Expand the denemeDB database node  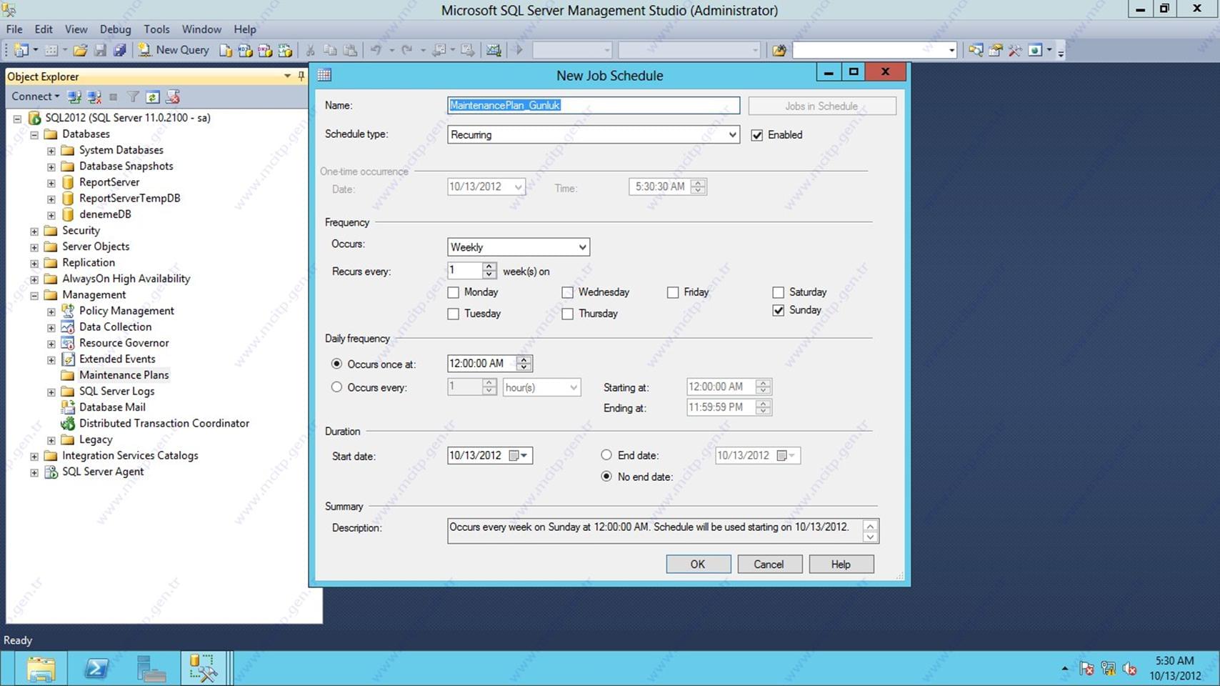coord(51,215)
